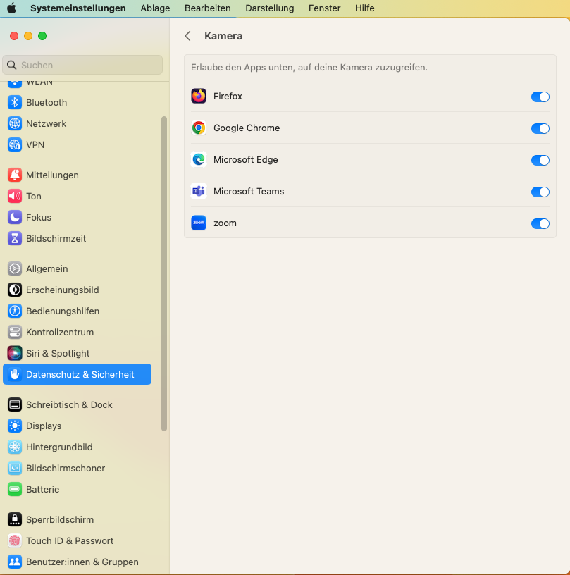The width and height of the screenshot is (570, 575).
Task: Open the Darstellung menu
Action: 269,8
